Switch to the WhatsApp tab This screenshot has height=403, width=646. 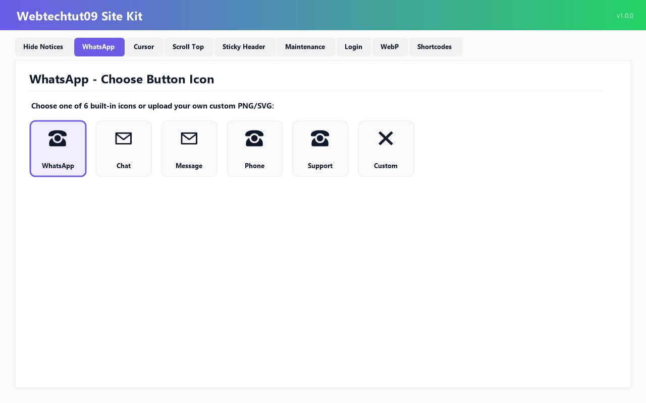click(x=99, y=47)
